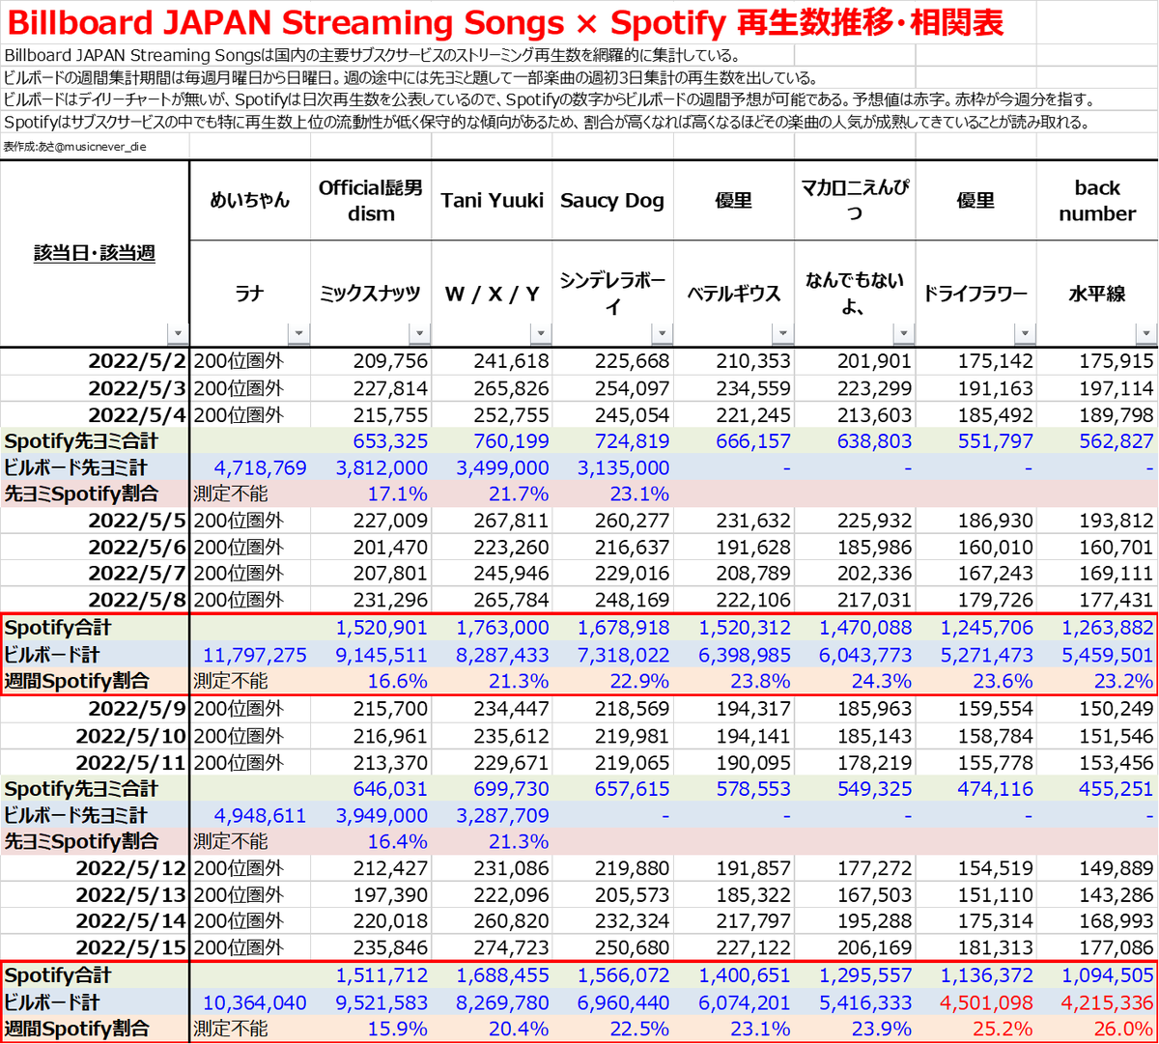Click the value 10,364,040 cell
This screenshot has height=1044, width=1159.
[250, 1002]
